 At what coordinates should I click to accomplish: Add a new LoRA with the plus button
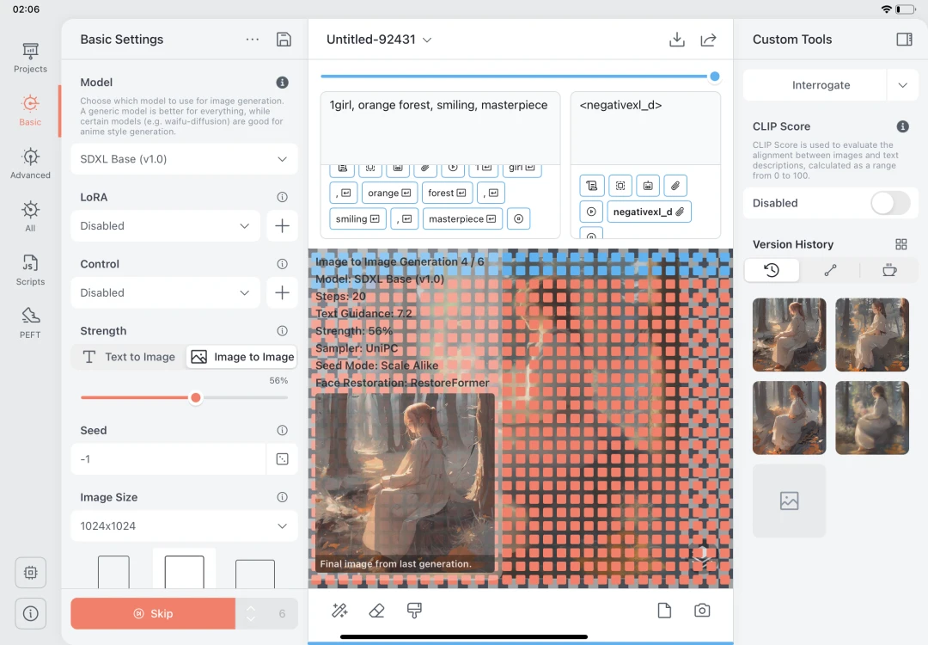tap(283, 225)
